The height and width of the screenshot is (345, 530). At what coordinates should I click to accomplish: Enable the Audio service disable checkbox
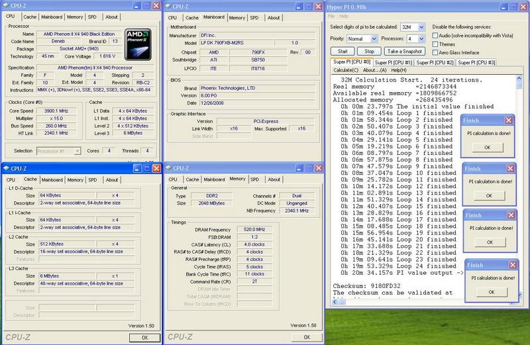tap(436, 35)
